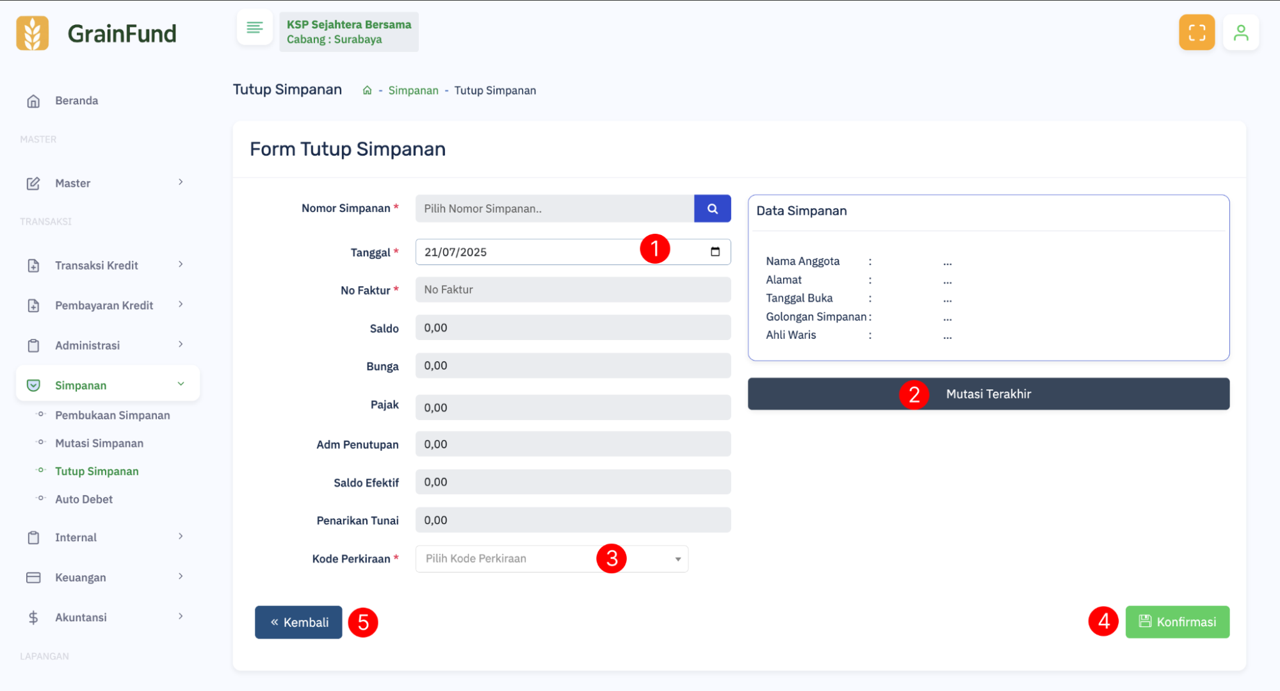Click the Ahli Waris label text
This screenshot has height=691, width=1280.
(791, 335)
